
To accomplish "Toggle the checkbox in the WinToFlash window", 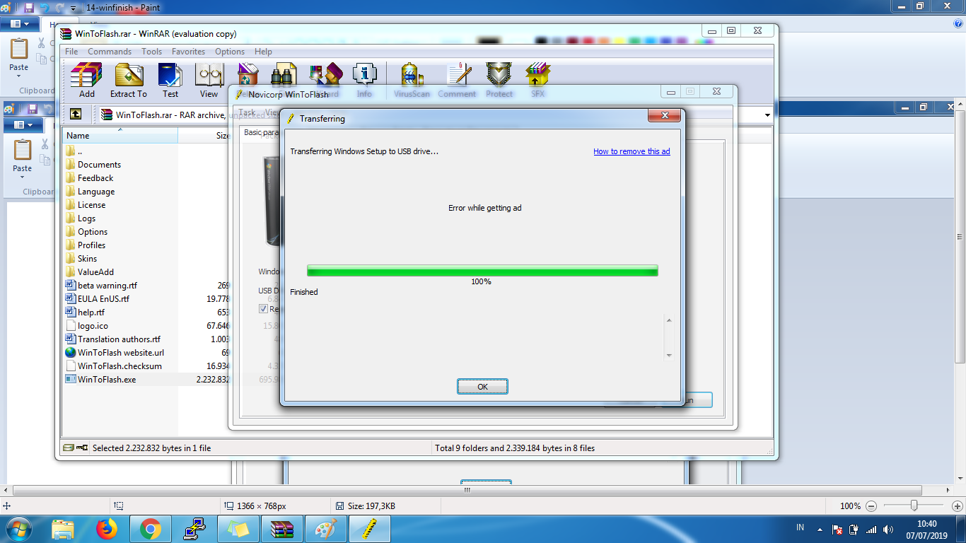I will [x=263, y=309].
